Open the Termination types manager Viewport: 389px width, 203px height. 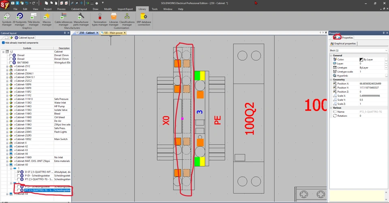coord(100,19)
